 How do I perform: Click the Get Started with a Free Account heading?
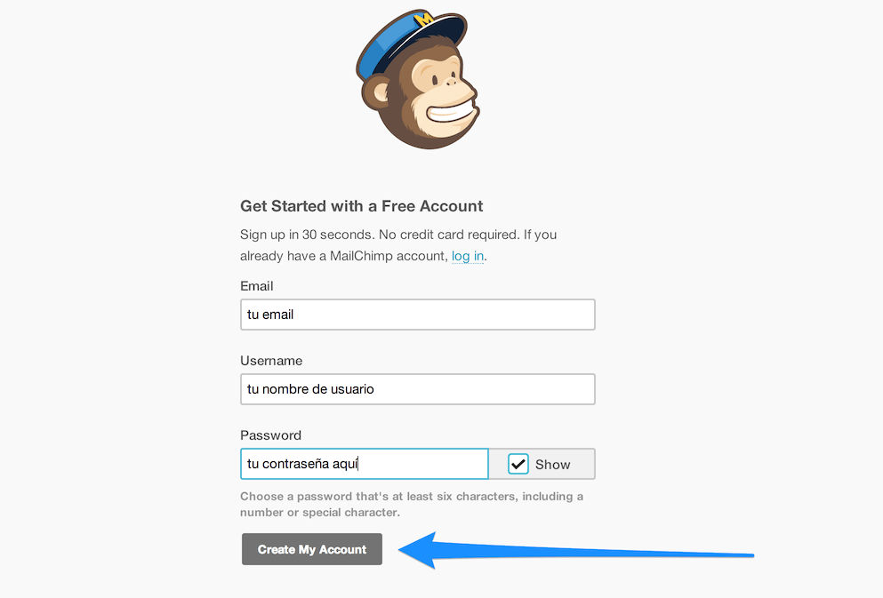point(361,205)
